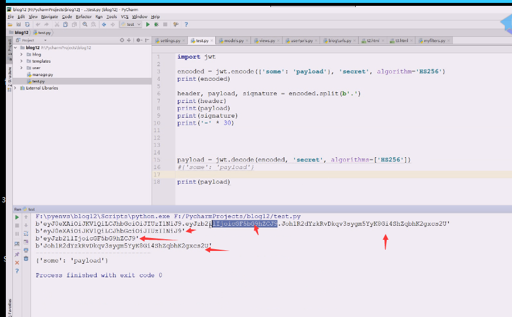Viewport: 512px width, 317px height.
Task: Start debugging with the bug icon
Action: coord(156,25)
